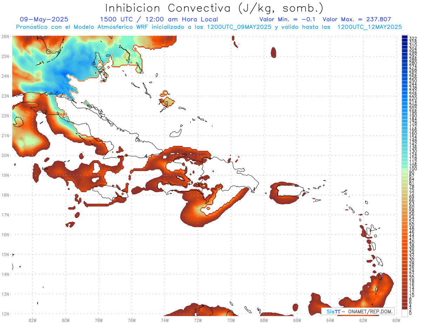Screen dimensions: 421x325
Task: Click the 19N latitude axis label
Action: tap(5, 175)
